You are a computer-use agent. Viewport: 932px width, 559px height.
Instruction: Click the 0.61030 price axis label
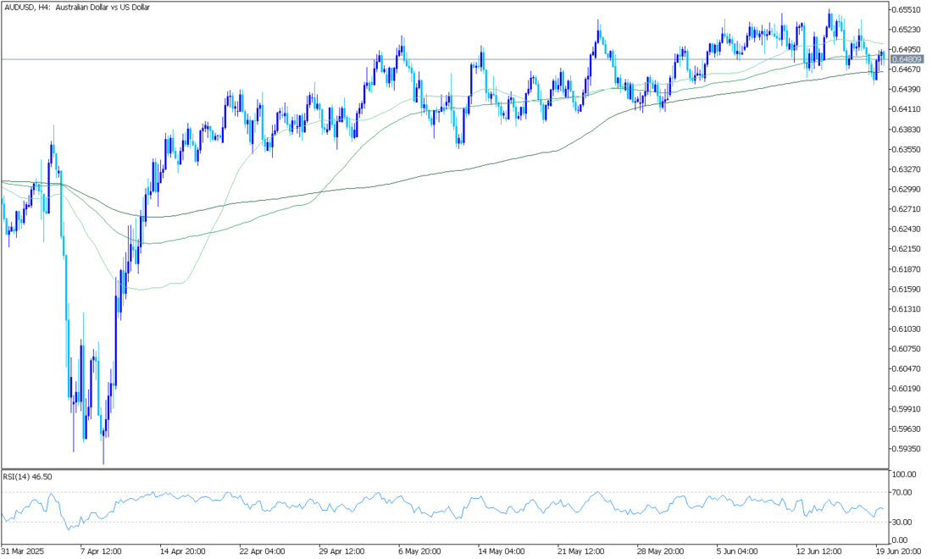point(907,329)
